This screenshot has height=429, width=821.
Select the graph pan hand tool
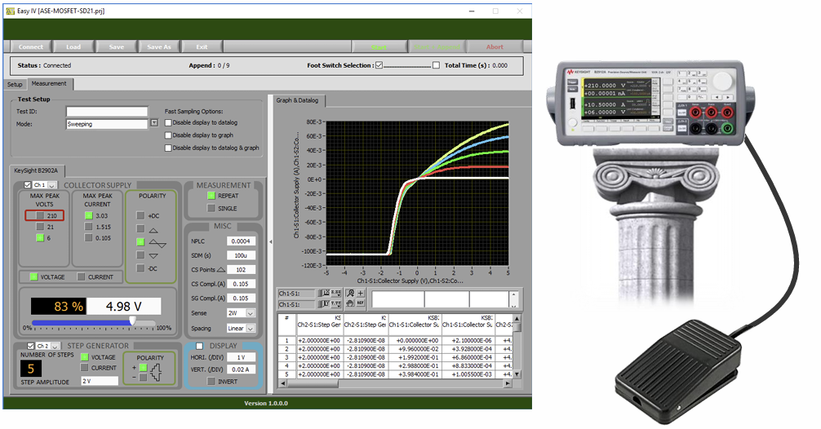[x=350, y=304]
